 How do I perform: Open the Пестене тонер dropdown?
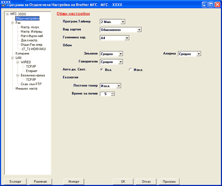click(119, 86)
